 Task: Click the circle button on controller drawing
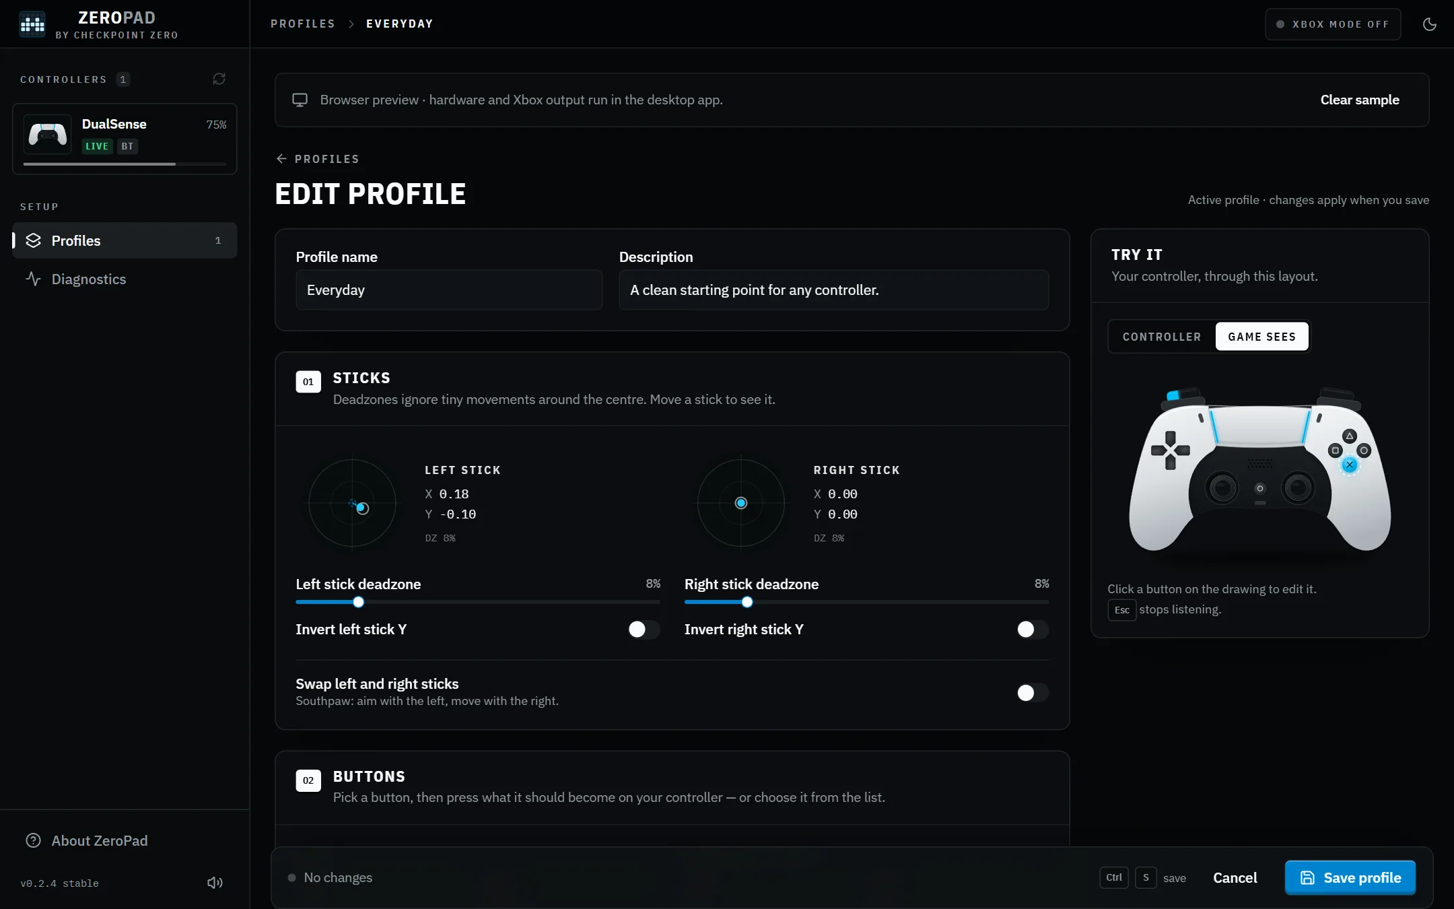1364,450
